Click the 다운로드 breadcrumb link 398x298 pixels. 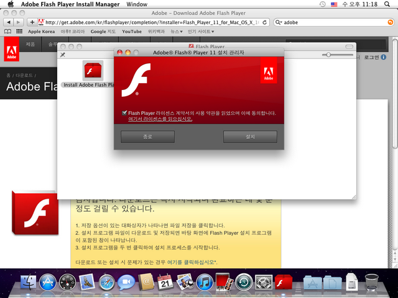pyautogui.click(x=24, y=75)
